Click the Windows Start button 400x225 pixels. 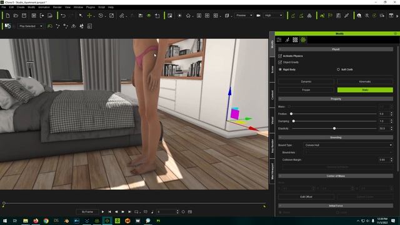pyautogui.click(x=5, y=221)
